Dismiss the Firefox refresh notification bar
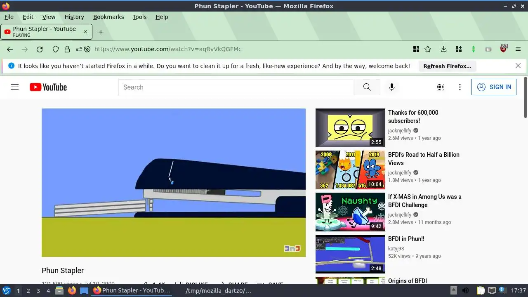This screenshot has height=297, width=528. pyautogui.click(x=518, y=66)
